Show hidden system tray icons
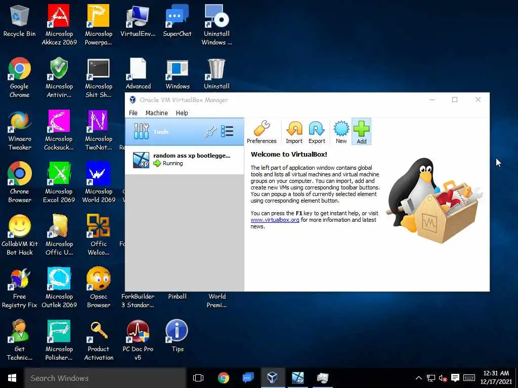Viewport: 518px width, 388px height. click(418, 378)
